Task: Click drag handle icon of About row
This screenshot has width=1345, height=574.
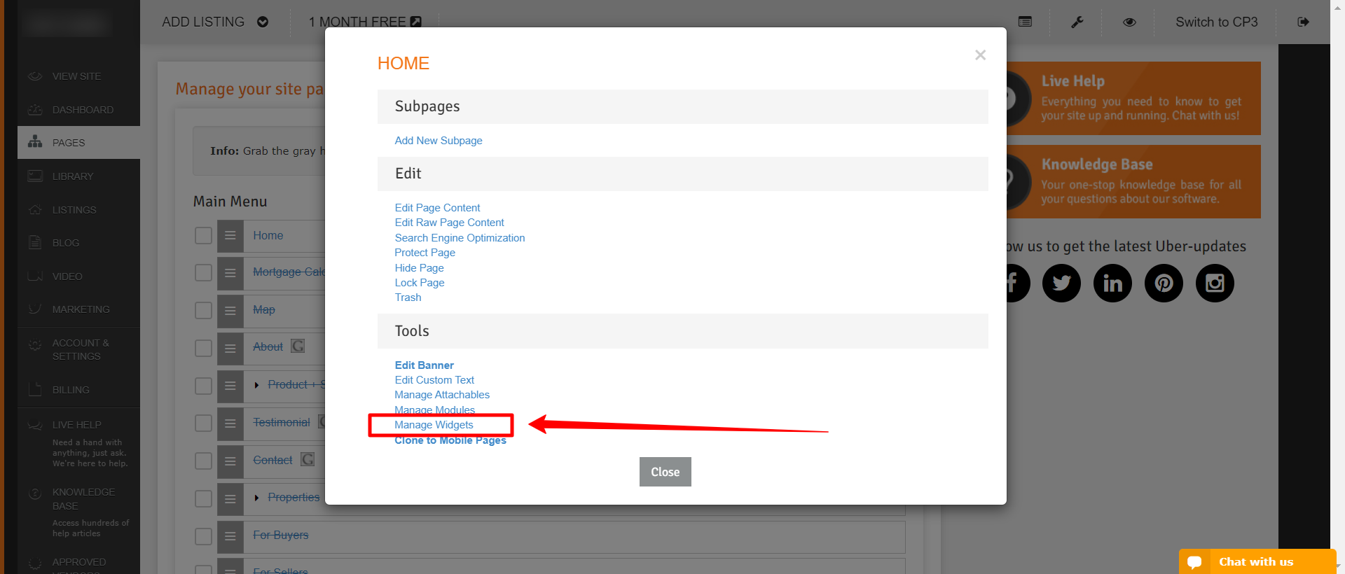Action: pyautogui.click(x=230, y=348)
